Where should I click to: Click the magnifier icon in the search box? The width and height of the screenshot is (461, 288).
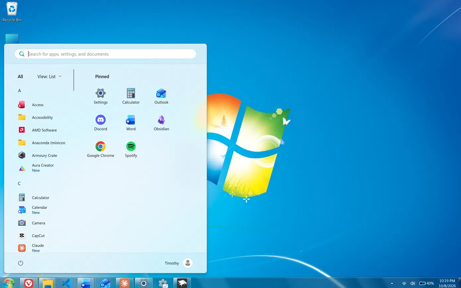(22, 54)
